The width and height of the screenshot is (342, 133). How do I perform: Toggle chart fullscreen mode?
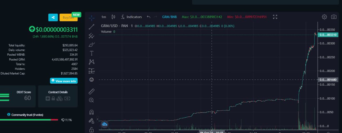275,17
